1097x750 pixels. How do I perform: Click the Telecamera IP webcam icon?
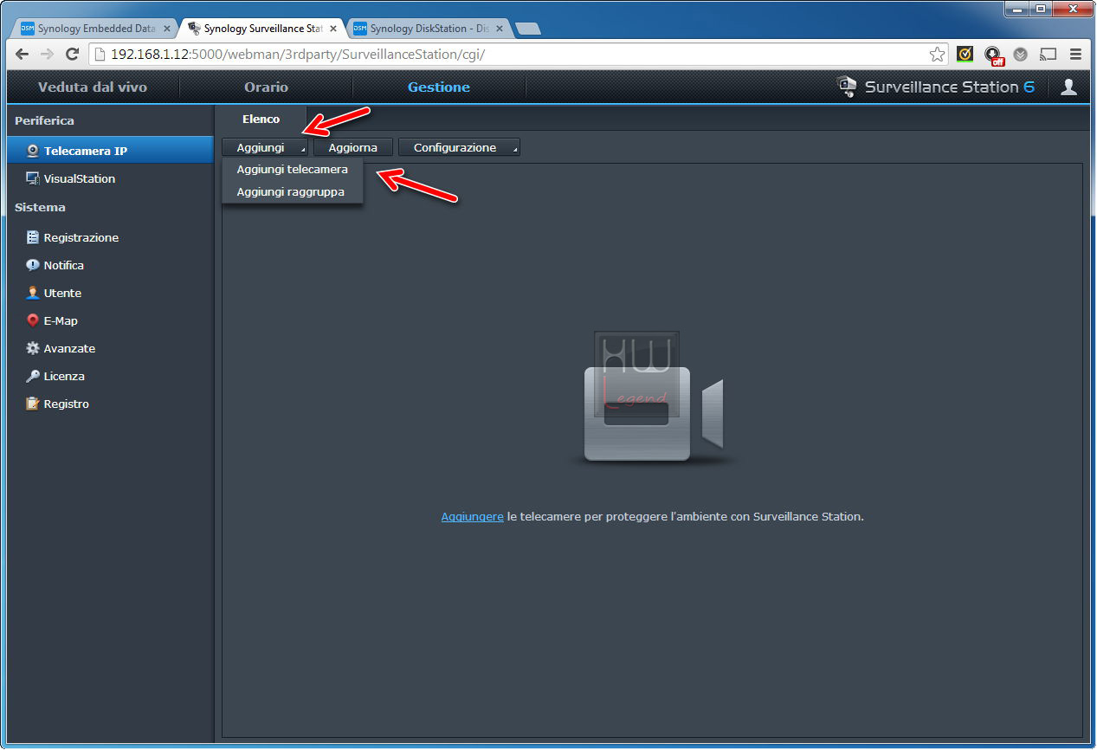coord(33,151)
